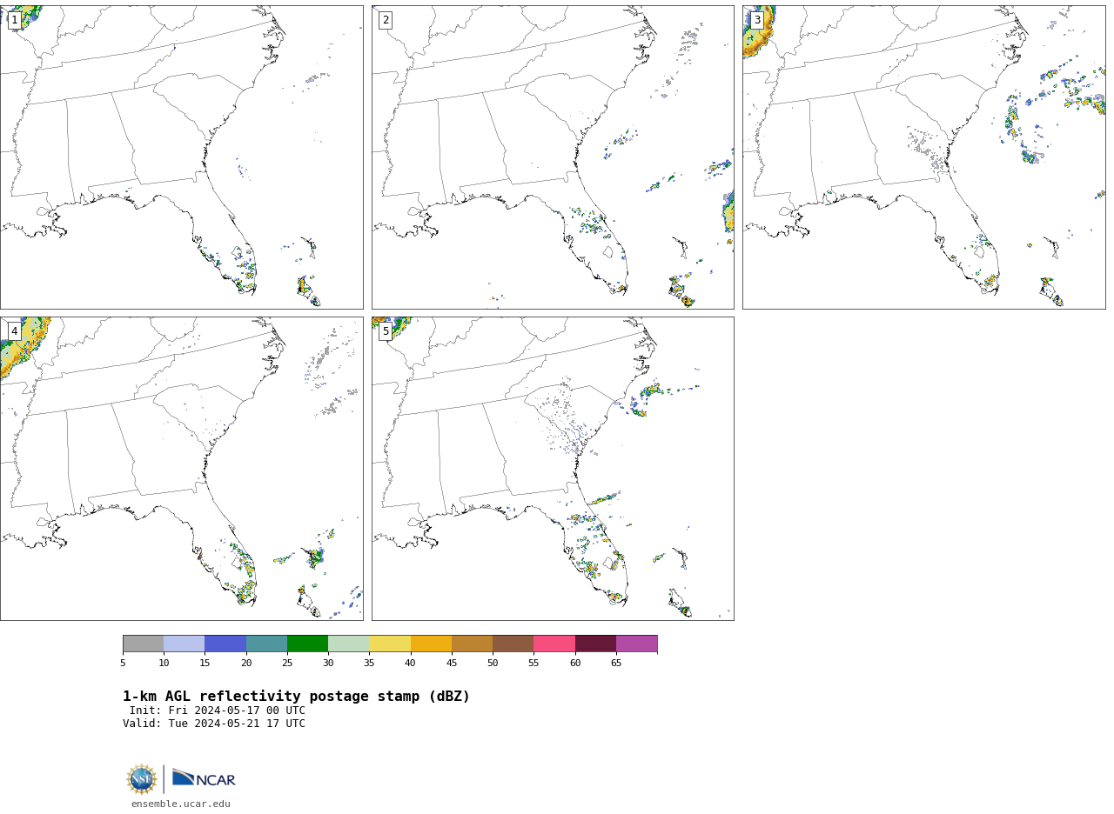The image size is (1114, 814).
Task: Click panel number label 5
Action: coord(386,331)
